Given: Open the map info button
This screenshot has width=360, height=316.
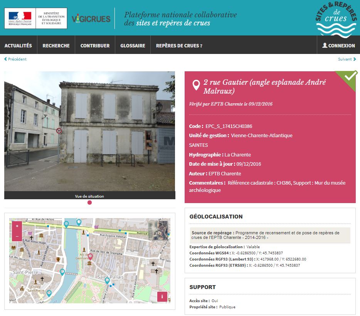Looking at the screenshot, I should tap(162, 296).
